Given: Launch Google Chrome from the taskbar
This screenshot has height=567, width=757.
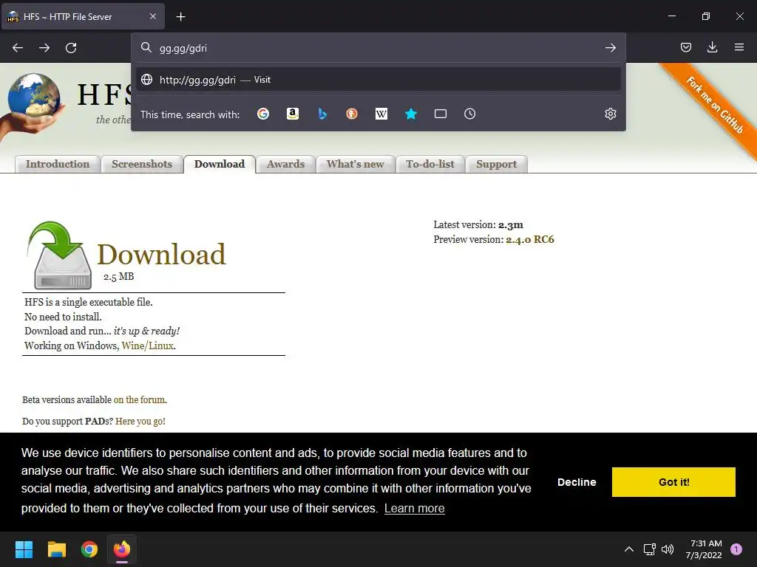Looking at the screenshot, I should tap(89, 549).
